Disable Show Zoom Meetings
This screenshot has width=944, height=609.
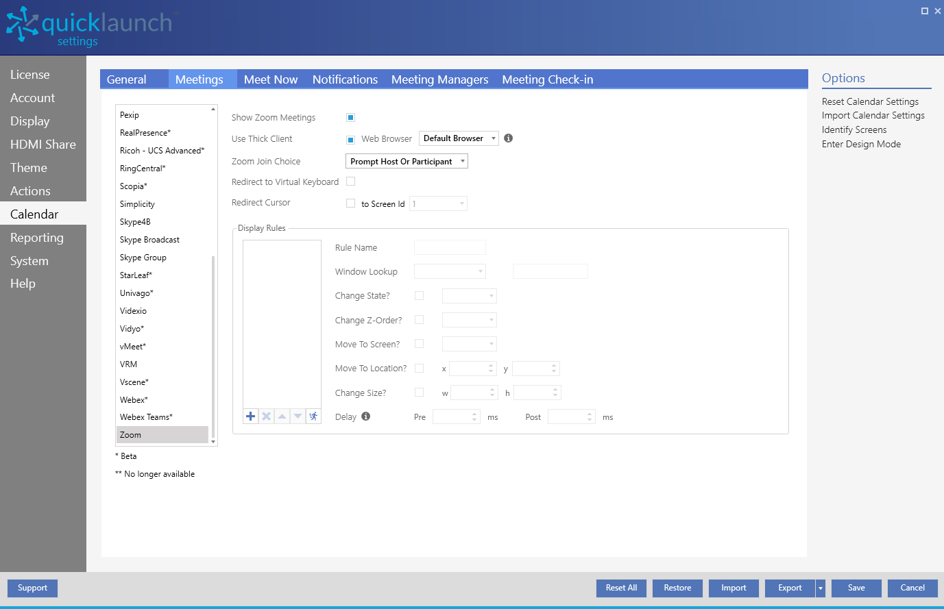pyautogui.click(x=350, y=117)
